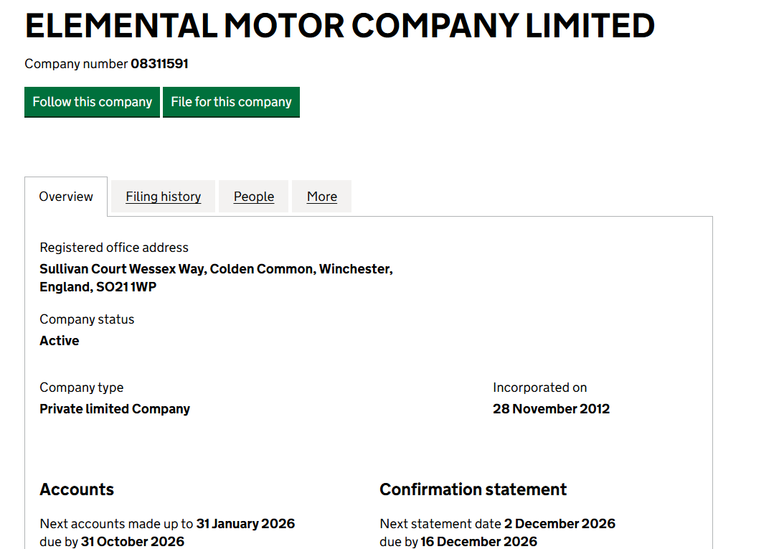Click the Active company status value
The width and height of the screenshot is (774, 549).
pyautogui.click(x=60, y=341)
